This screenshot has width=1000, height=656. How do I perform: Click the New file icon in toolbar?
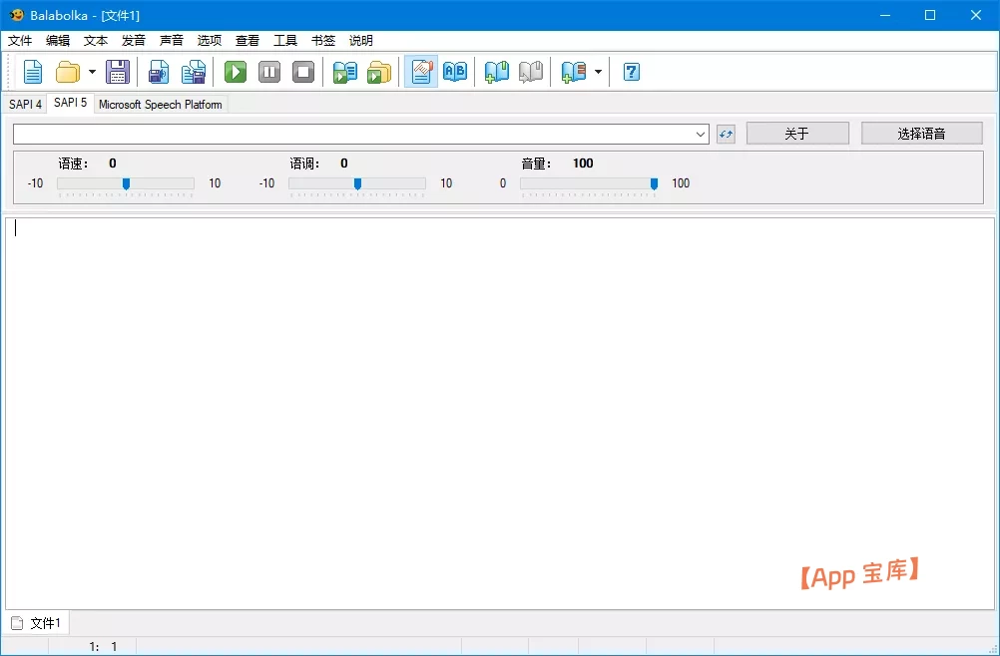click(33, 72)
